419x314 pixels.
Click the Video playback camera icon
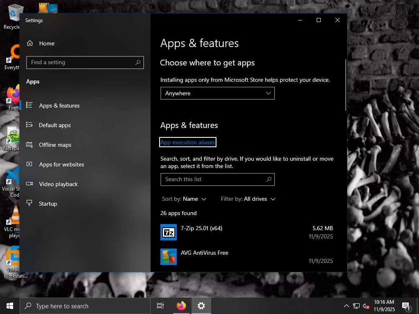pos(29,184)
